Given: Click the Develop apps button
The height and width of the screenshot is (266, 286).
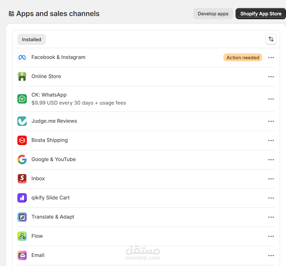Looking at the screenshot, I should (x=213, y=14).
